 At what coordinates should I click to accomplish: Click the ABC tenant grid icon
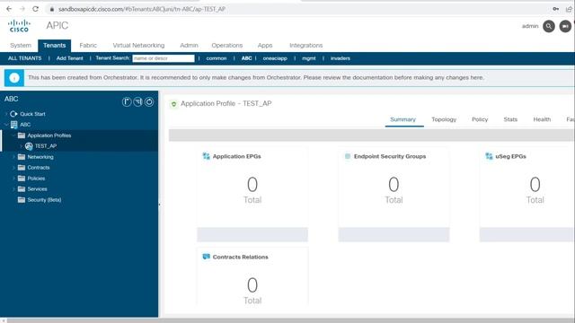(x=14, y=125)
